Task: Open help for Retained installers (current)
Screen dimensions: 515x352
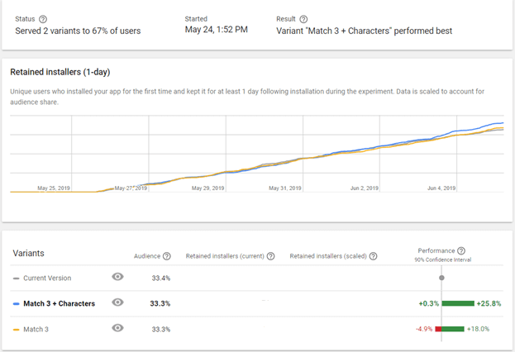Action: (x=271, y=256)
